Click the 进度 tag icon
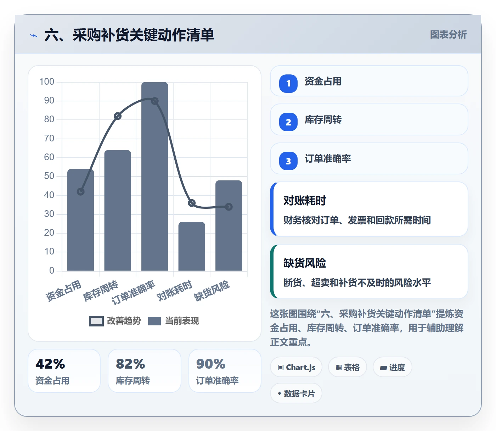The image size is (496, 431). 383,368
